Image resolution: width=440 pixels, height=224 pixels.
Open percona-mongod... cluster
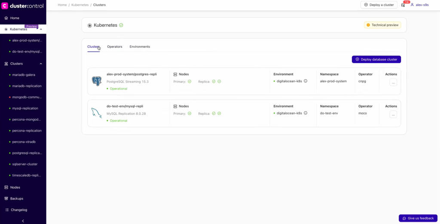27,120
